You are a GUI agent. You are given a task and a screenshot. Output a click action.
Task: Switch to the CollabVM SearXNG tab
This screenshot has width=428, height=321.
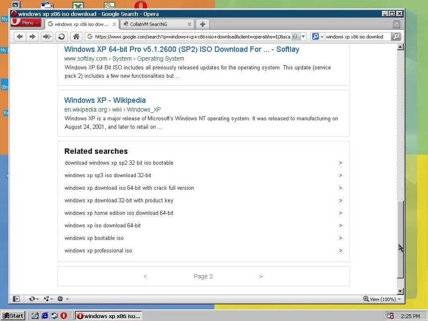(x=158, y=24)
